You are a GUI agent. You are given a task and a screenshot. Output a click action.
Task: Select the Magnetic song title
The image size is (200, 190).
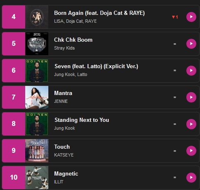tap(66, 174)
